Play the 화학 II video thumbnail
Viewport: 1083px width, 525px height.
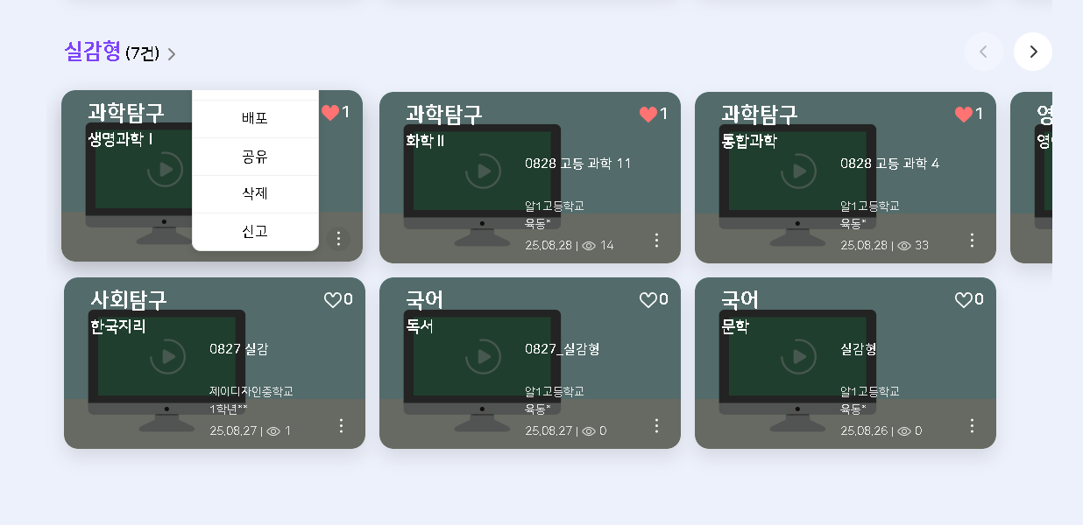pyautogui.click(x=483, y=171)
